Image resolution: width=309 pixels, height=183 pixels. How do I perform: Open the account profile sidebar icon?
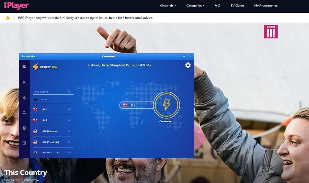point(24,112)
